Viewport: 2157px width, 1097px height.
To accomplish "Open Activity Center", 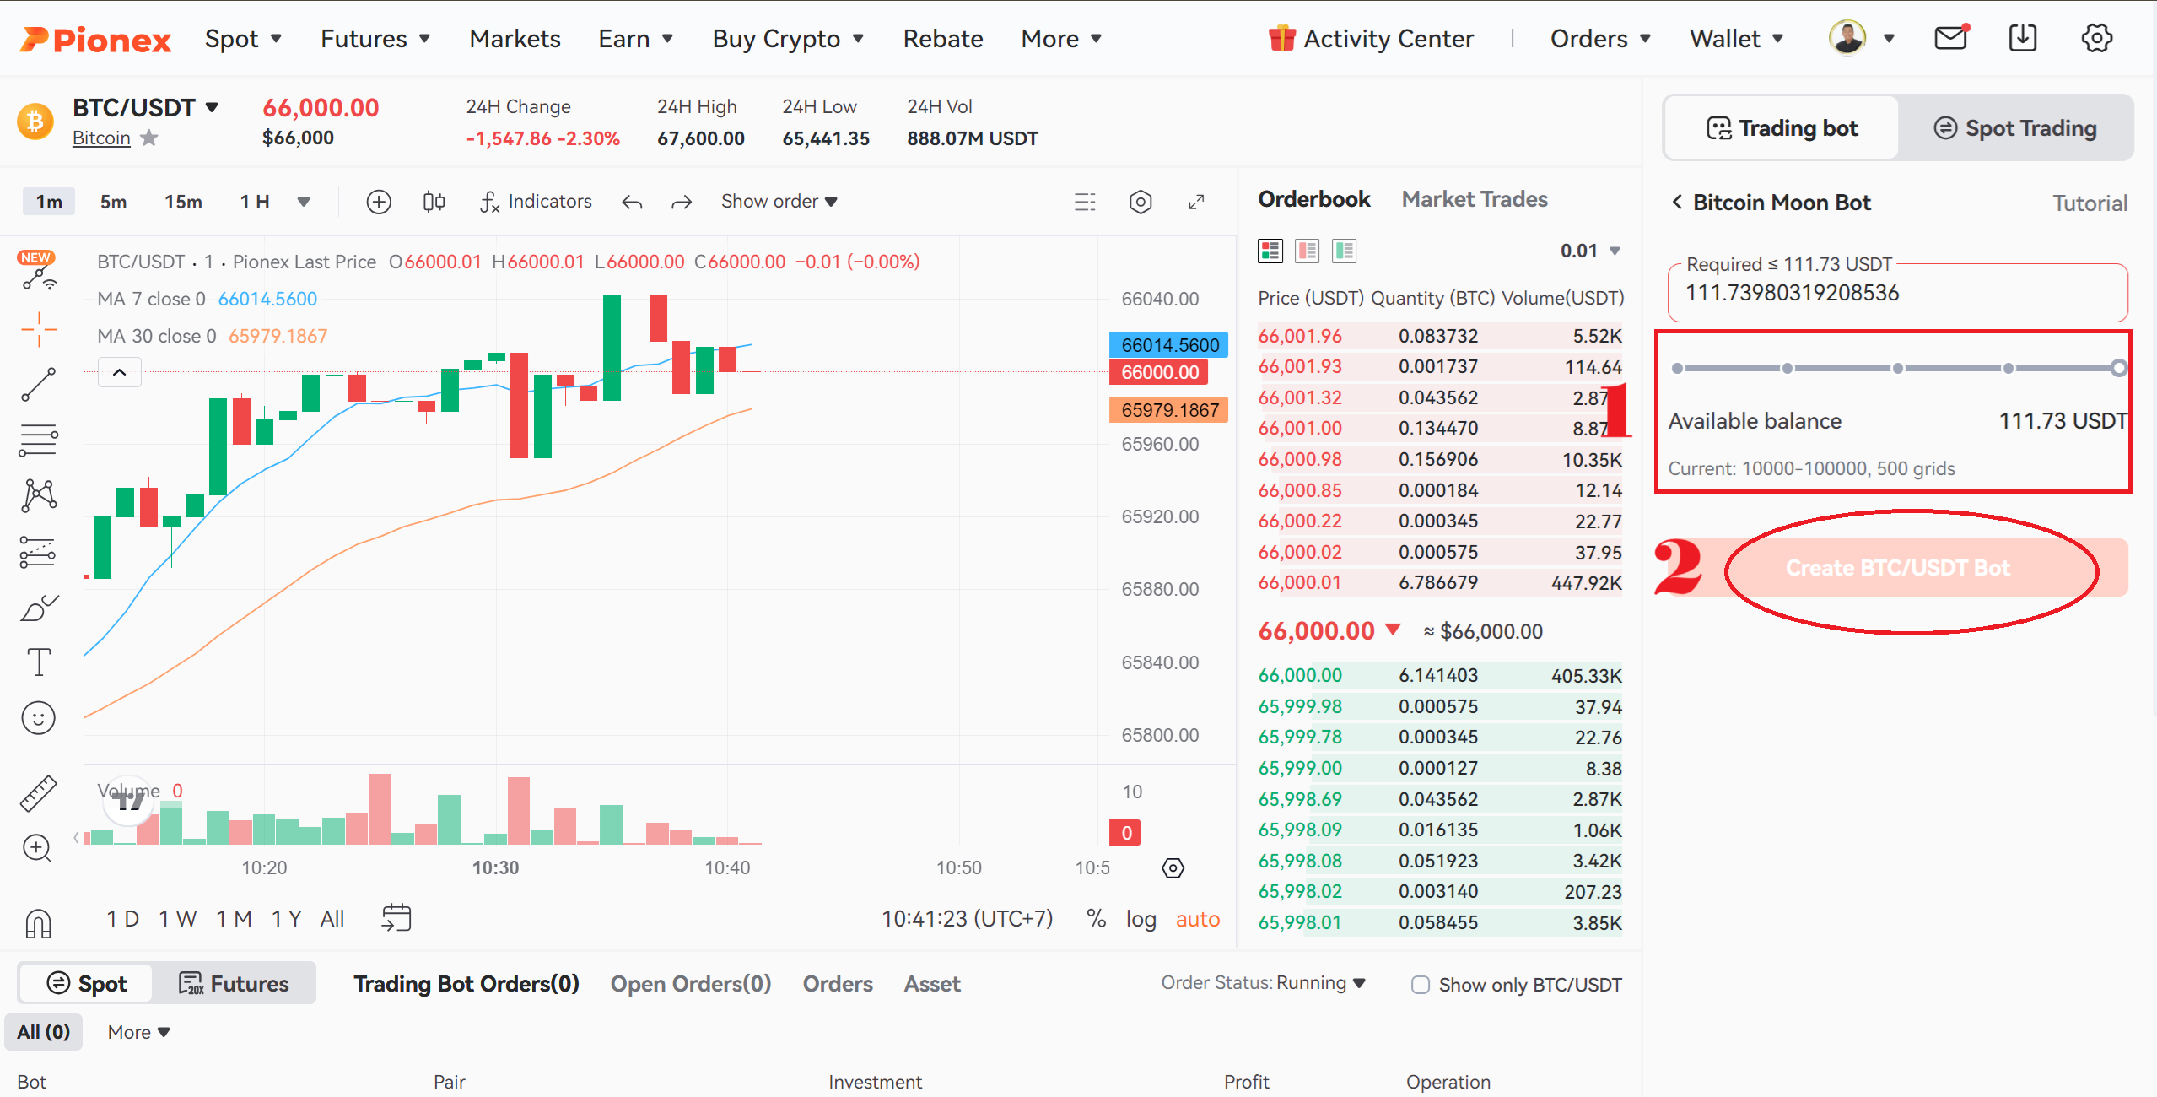I will 1371,39.
